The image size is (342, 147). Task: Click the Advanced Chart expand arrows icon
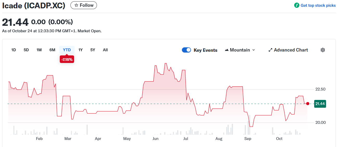[x=270, y=50]
